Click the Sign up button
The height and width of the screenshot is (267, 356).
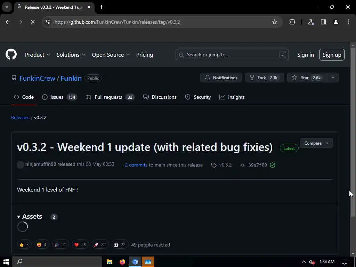tap(332, 55)
